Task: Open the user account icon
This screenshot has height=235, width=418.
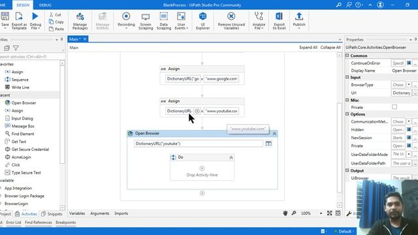Action: coord(380,5)
